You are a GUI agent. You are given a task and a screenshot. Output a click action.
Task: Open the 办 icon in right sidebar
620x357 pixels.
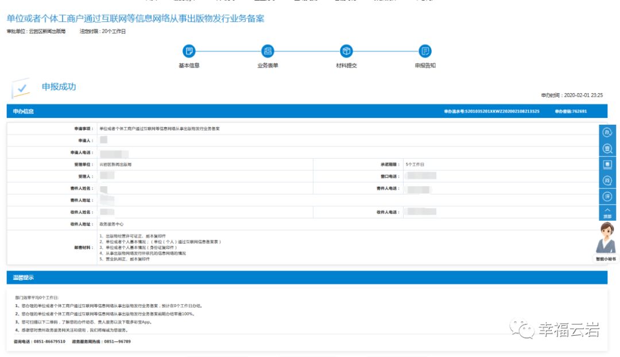pos(607,133)
